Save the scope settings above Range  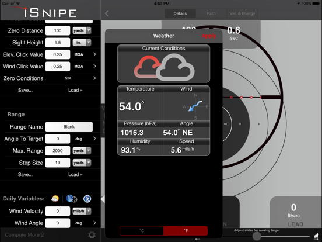click(25, 90)
